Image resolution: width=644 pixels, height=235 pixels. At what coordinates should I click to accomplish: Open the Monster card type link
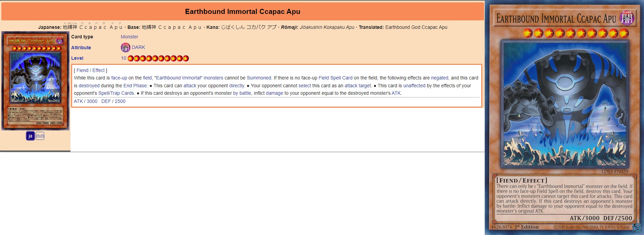click(129, 37)
